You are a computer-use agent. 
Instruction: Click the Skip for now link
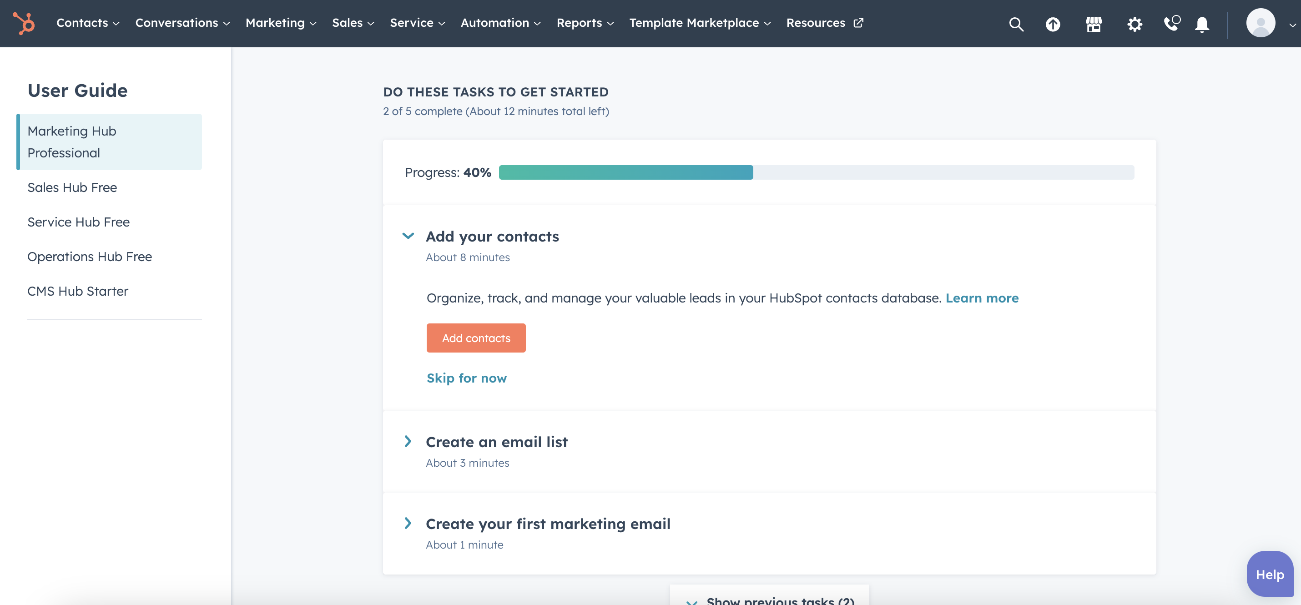click(x=466, y=378)
